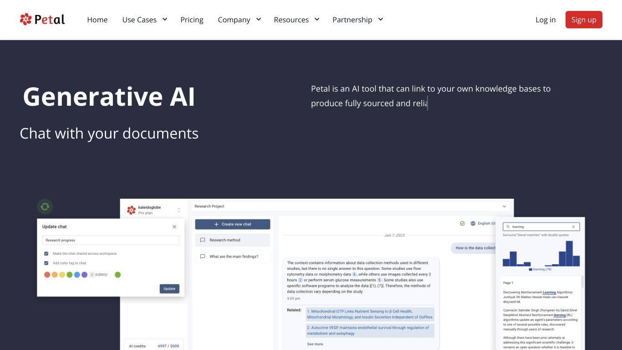
Task: Click the kaleidoglobe workspace flower avatar
Action: tap(131, 210)
